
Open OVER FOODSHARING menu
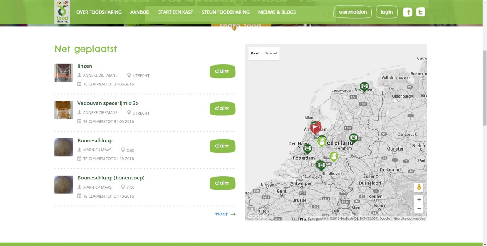tap(99, 12)
